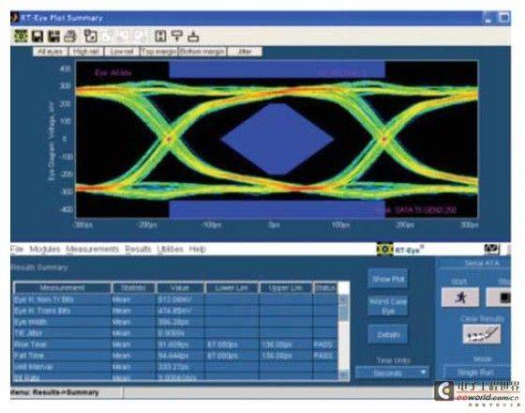Select the TIE Jitter measurement row
Viewport: 525px width, 413px height.
click(175, 333)
